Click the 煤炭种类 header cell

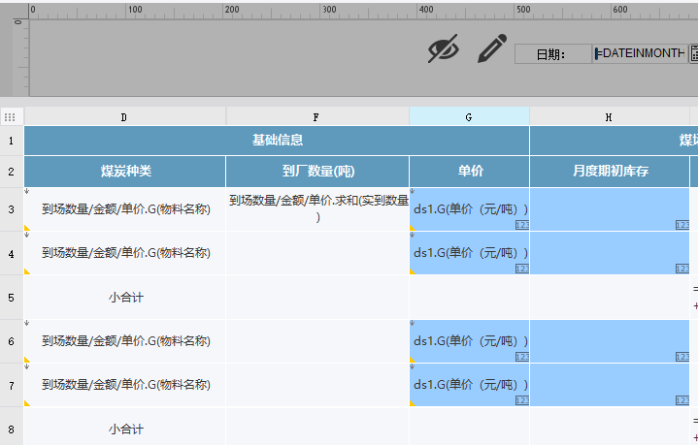pos(124,172)
